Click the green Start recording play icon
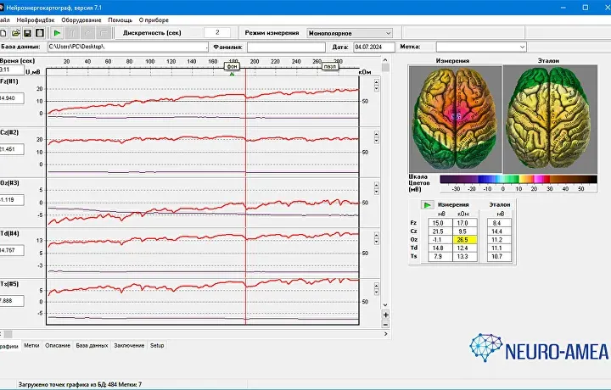This screenshot has width=611, height=390. (x=57, y=33)
